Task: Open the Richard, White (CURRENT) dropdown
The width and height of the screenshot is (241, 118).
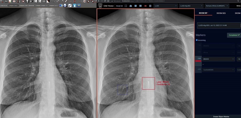Action: pos(217,6)
